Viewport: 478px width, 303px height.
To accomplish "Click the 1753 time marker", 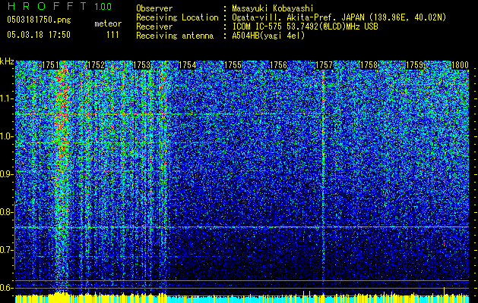I will [x=142, y=65].
